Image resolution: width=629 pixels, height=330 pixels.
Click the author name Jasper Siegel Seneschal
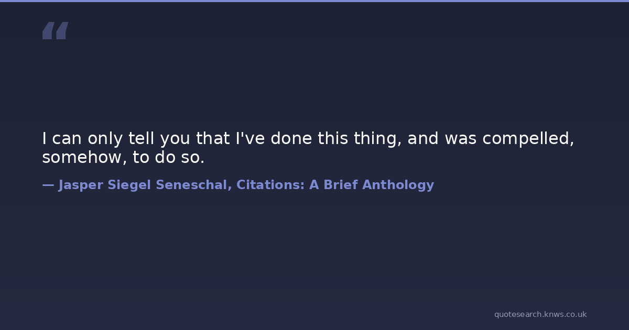click(x=143, y=185)
